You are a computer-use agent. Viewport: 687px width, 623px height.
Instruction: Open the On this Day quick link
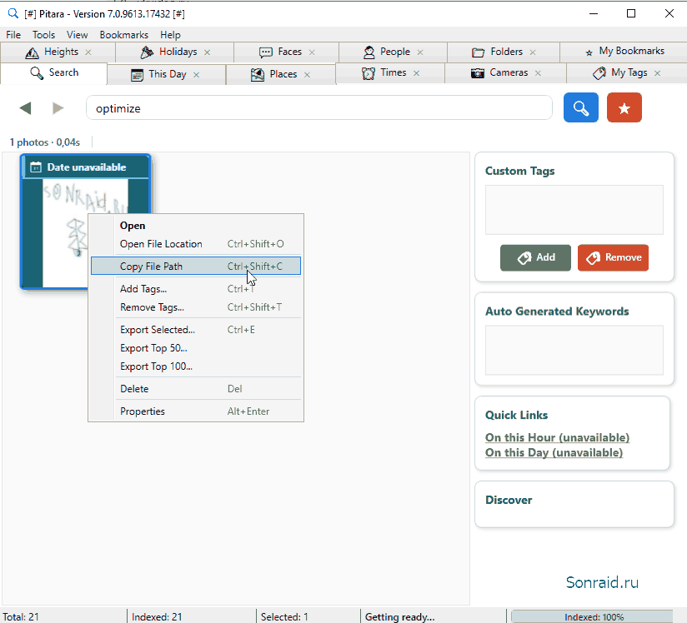[554, 452]
